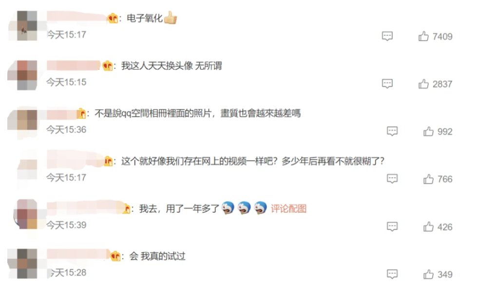This screenshot has width=480, height=300.
Task: Open replies on the 2837-likes comment
Action: (x=387, y=83)
